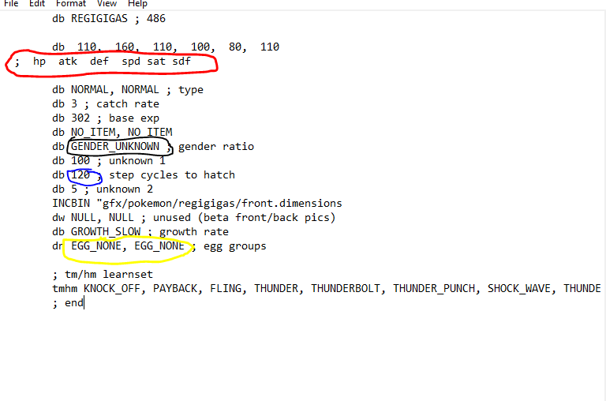The image size is (606, 401).
Task: Click the 'db 3 ; catch rate' line
Action: pos(106,104)
